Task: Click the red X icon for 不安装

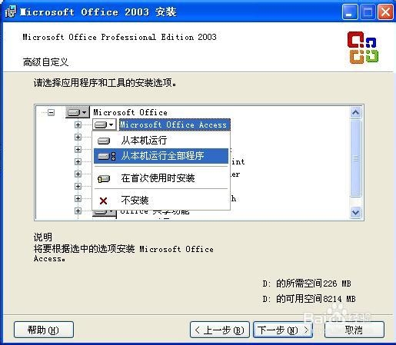Action: (x=103, y=201)
